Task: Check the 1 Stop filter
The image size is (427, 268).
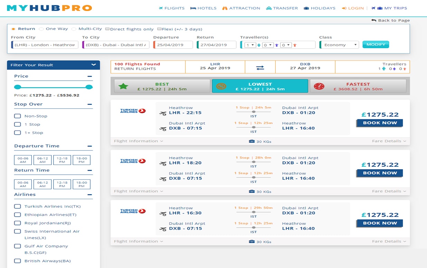Action: pos(17,124)
